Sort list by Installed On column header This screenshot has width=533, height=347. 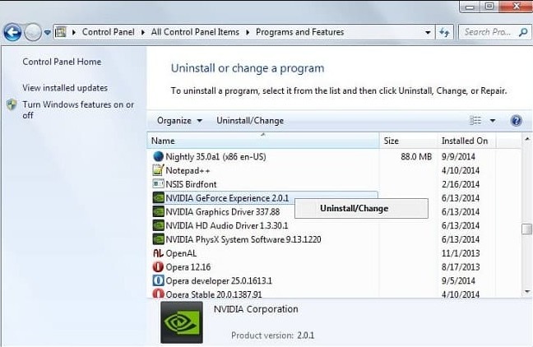[465, 141]
